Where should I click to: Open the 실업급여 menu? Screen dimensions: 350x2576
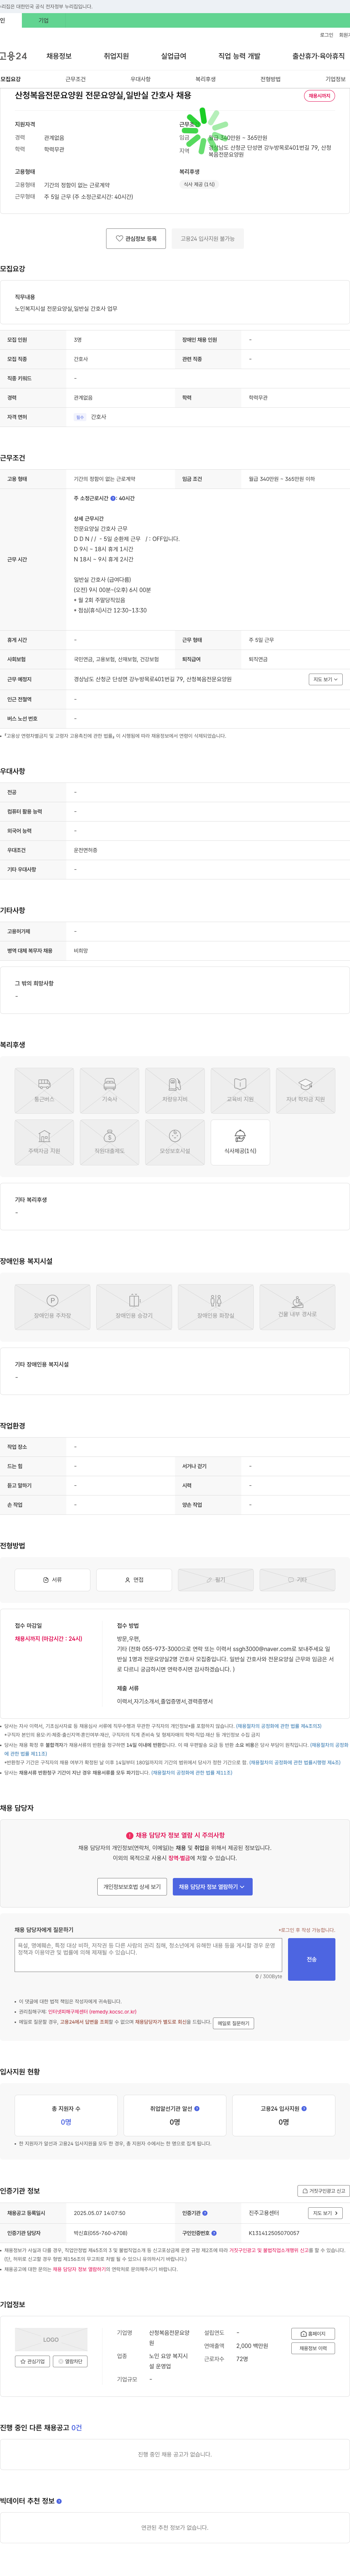pyautogui.click(x=174, y=56)
